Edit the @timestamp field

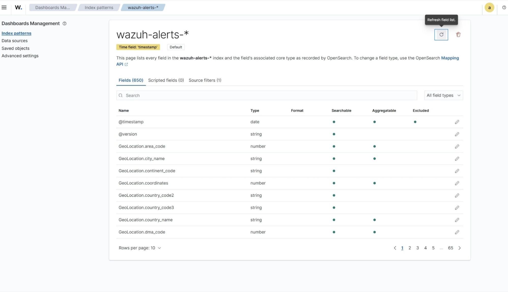pyautogui.click(x=457, y=122)
